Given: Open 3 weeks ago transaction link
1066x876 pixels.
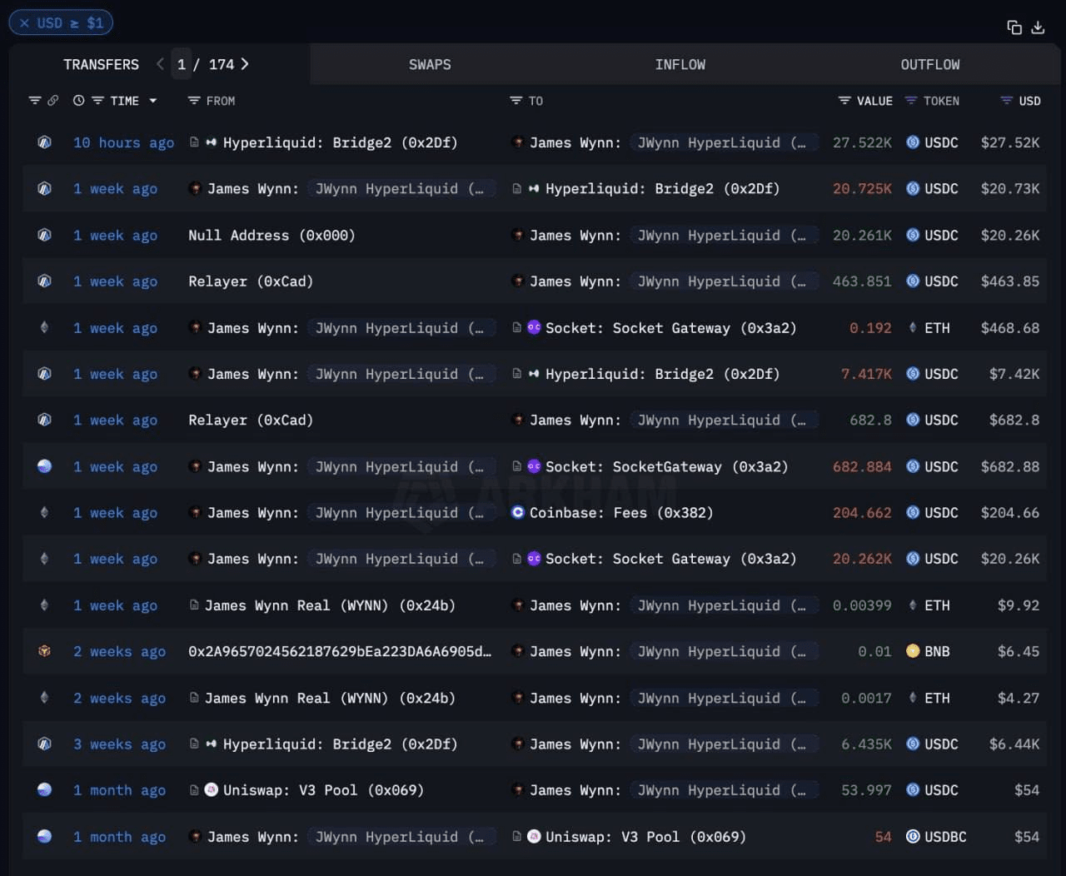Looking at the screenshot, I should [119, 744].
